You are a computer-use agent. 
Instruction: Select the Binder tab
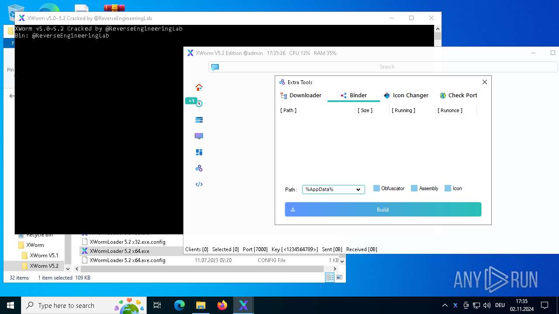(x=353, y=95)
